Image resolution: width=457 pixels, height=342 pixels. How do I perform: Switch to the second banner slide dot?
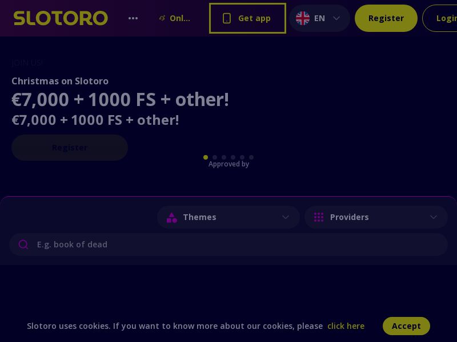[215, 157]
